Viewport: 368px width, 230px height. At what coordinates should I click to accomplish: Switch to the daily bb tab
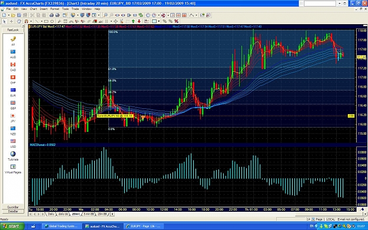63,214
